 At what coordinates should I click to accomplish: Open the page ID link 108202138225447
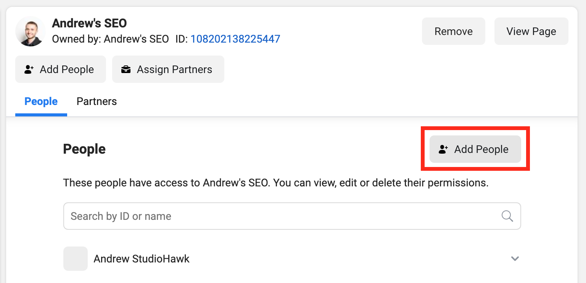[235, 39]
